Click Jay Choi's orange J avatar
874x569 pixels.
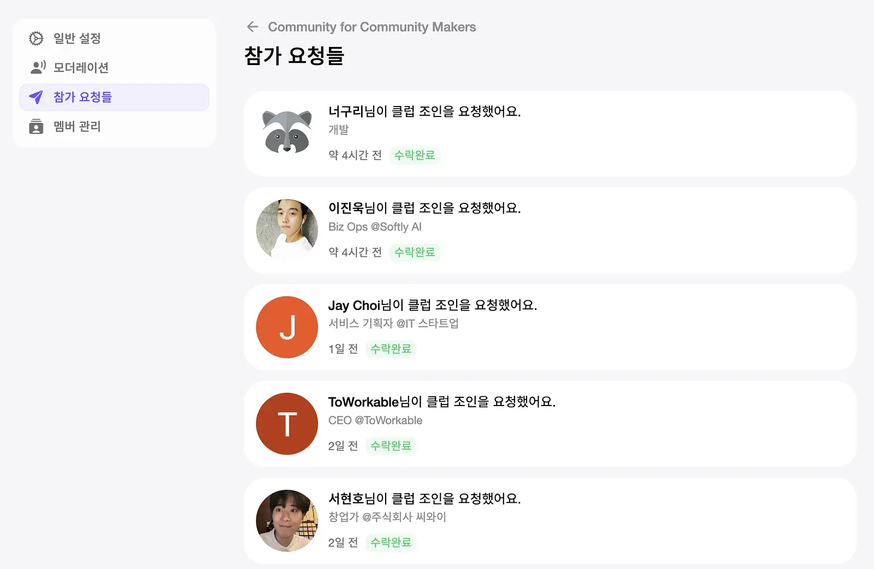click(x=287, y=327)
